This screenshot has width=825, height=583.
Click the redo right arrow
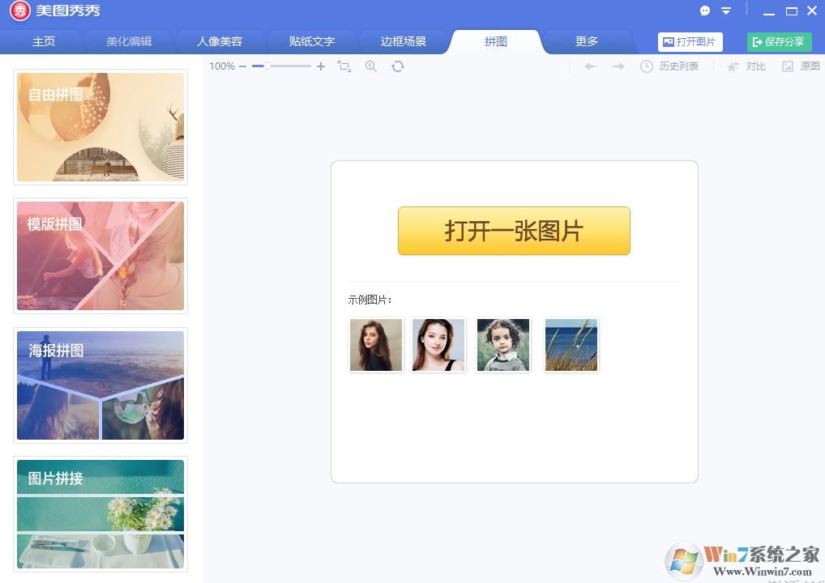click(x=618, y=66)
